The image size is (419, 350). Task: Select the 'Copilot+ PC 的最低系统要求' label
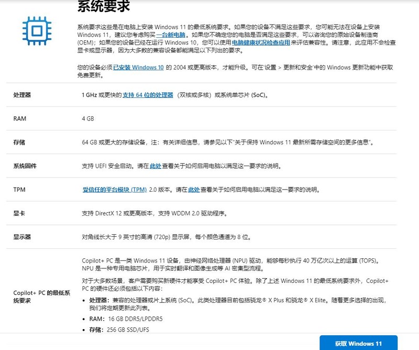(x=42, y=297)
